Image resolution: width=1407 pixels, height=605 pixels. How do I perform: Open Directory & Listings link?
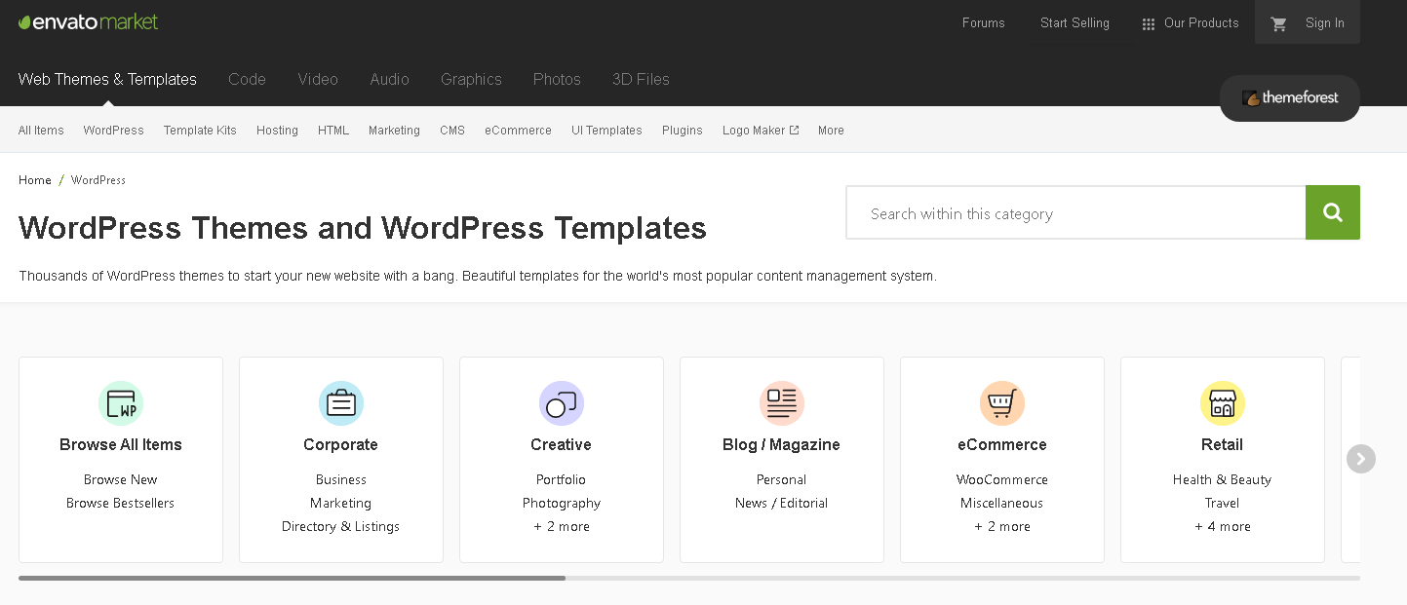click(x=341, y=526)
